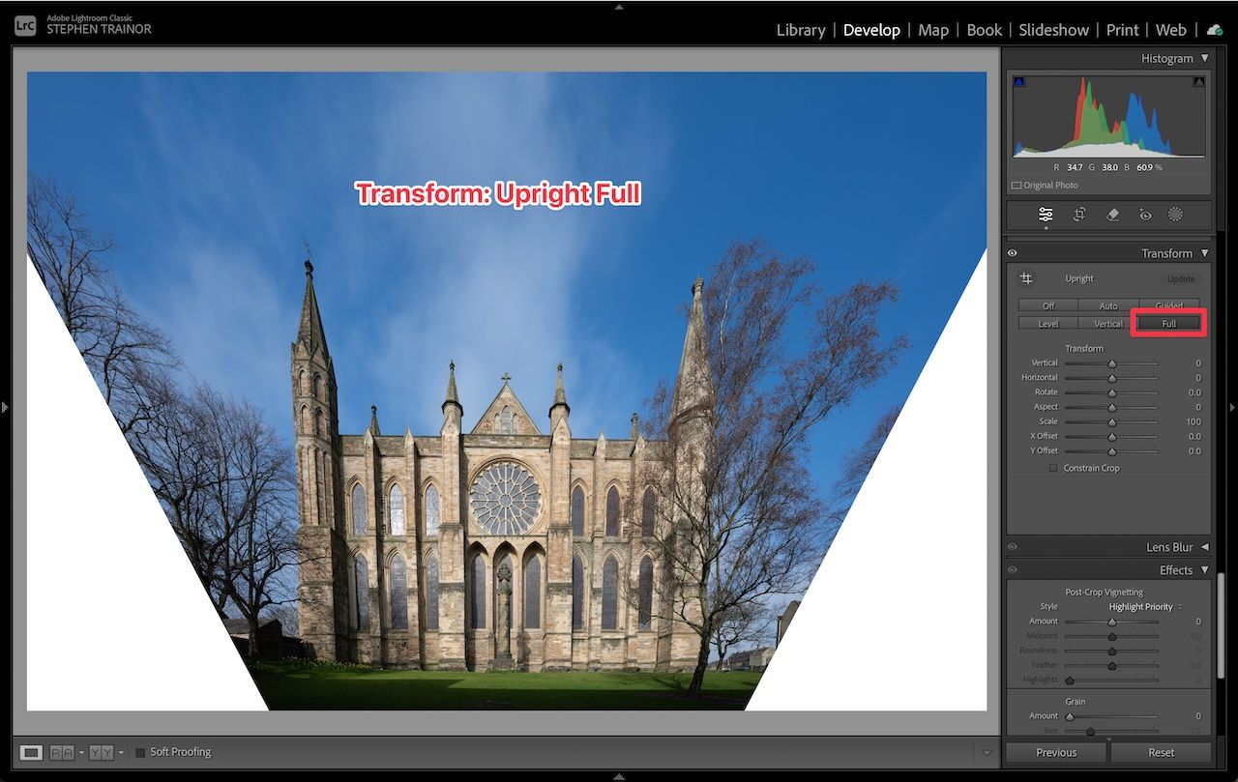Click the Reset button

click(1161, 752)
